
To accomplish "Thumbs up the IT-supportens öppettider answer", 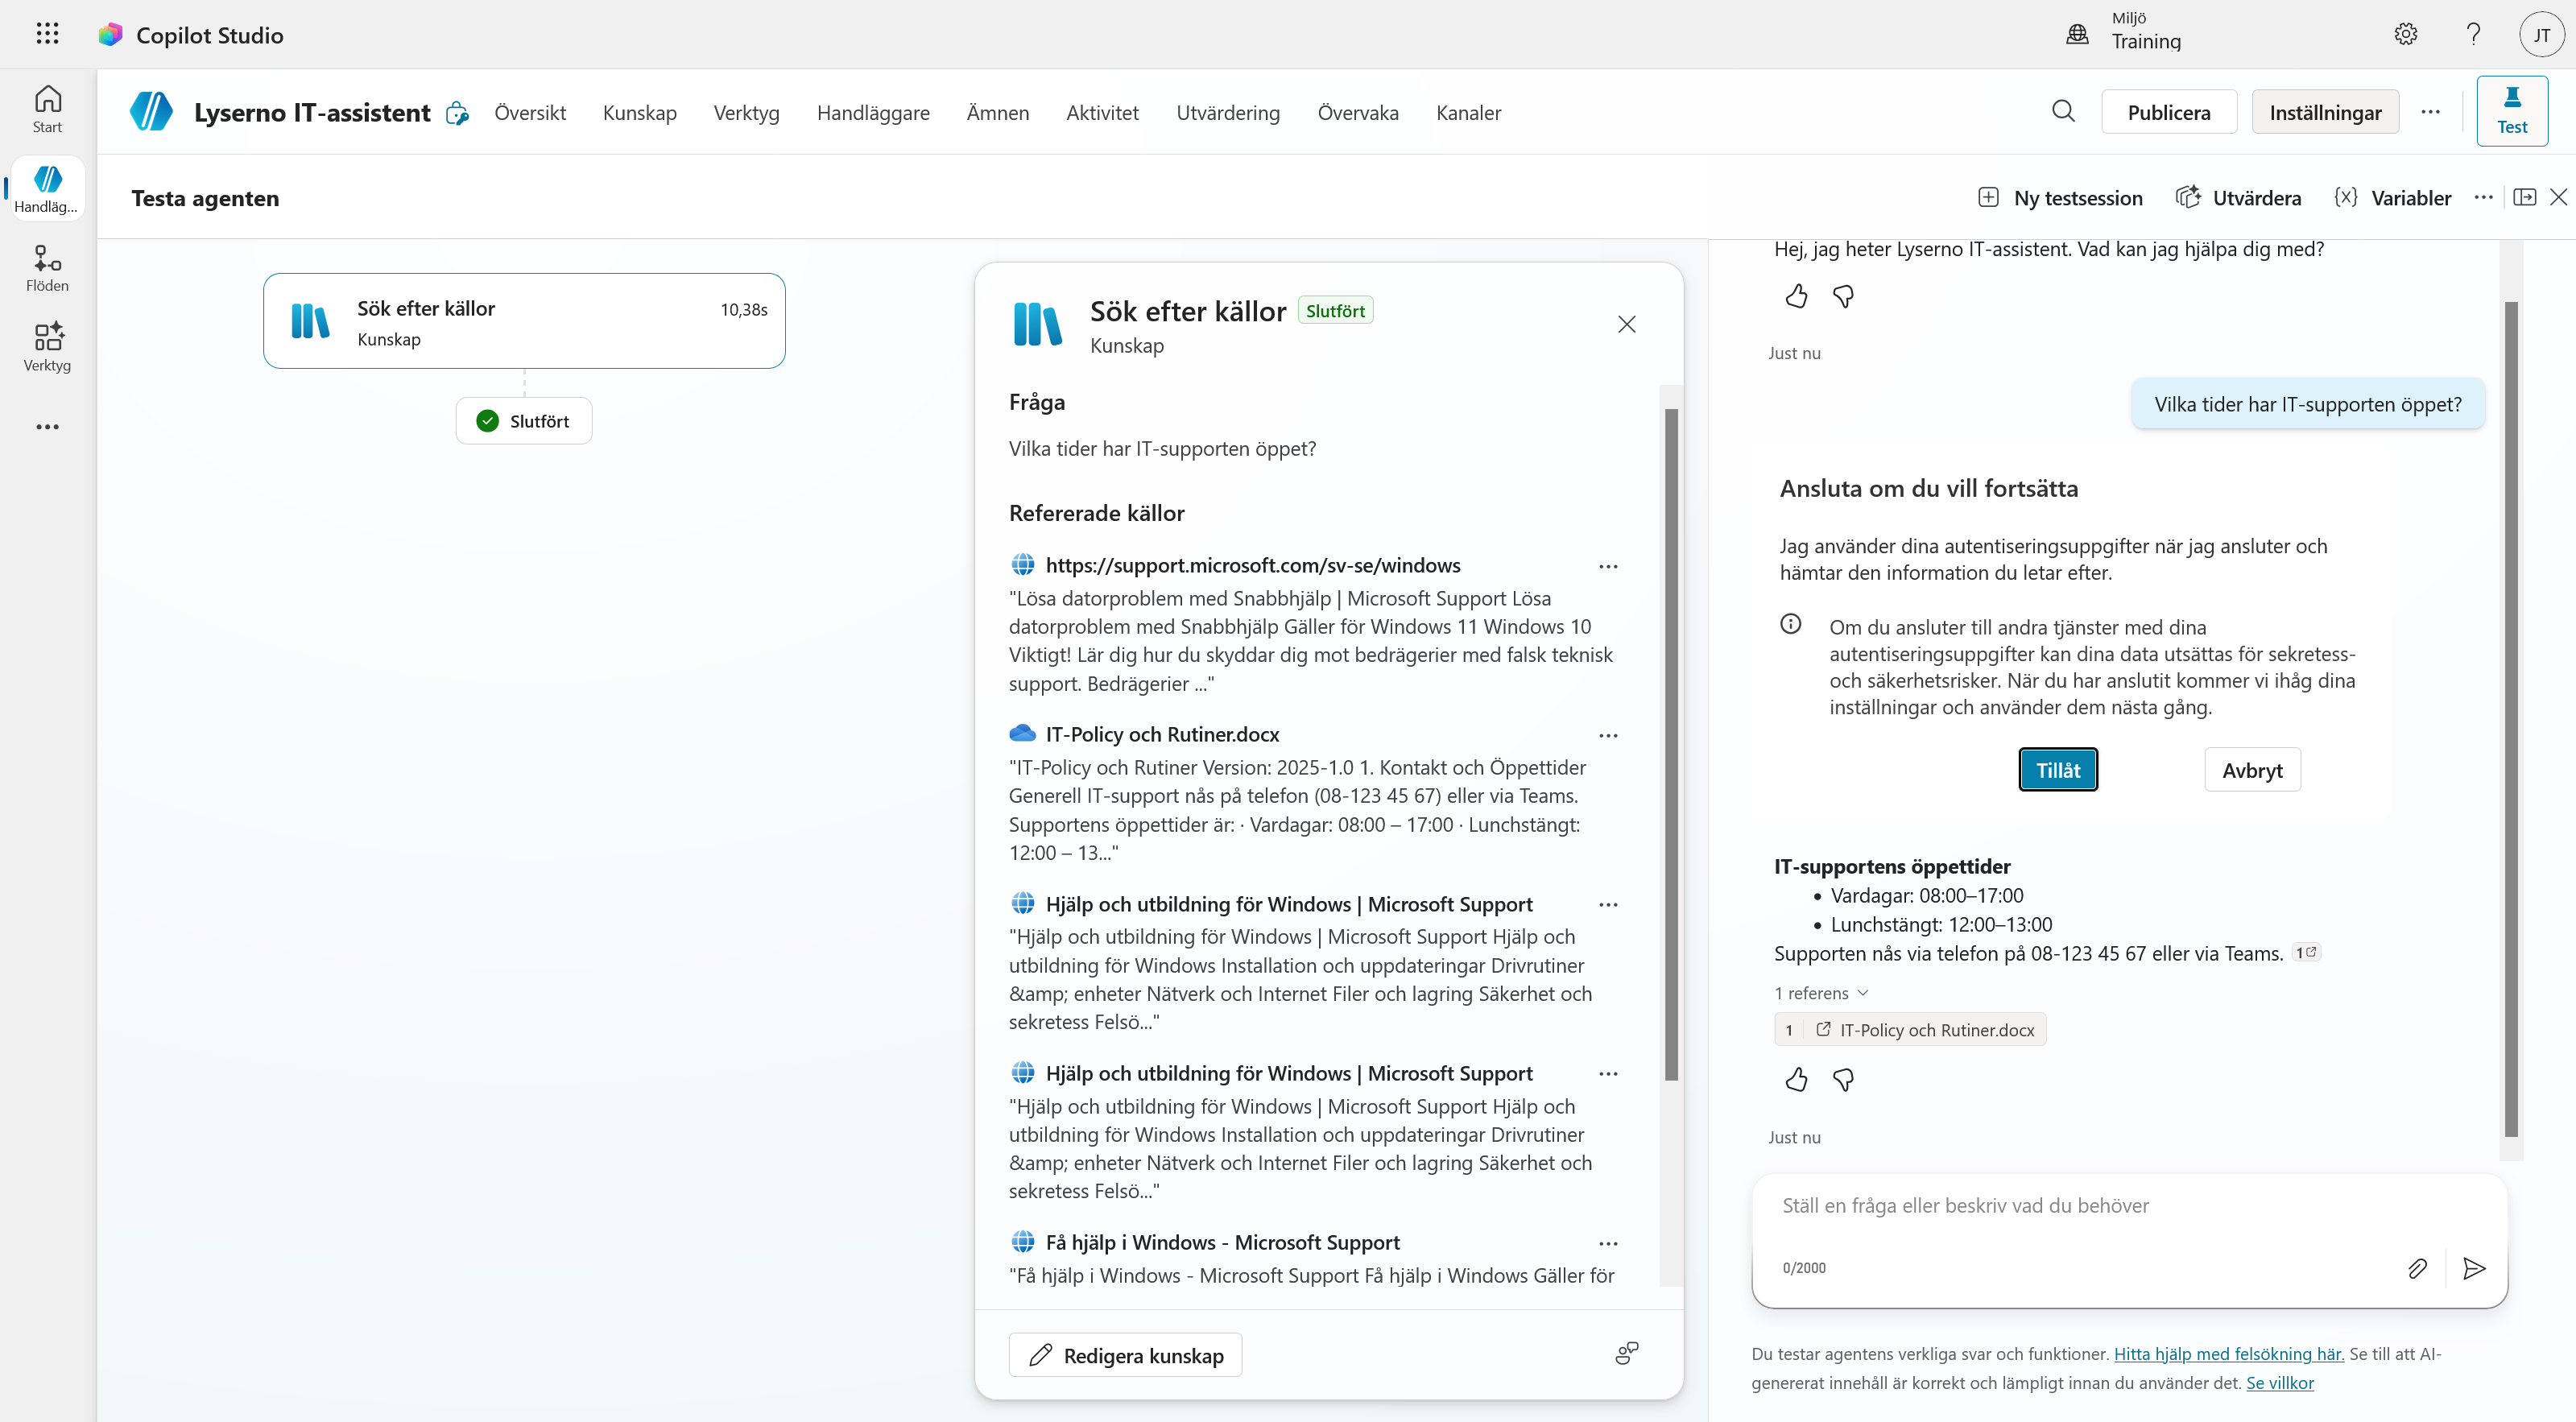I will coord(1796,1079).
